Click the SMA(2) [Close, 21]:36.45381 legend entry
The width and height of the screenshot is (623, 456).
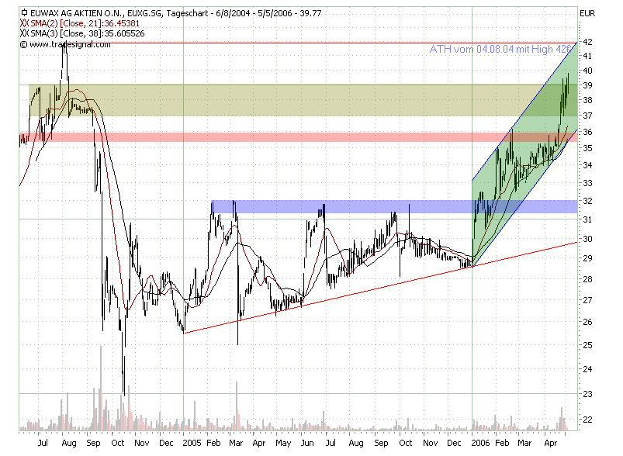[x=85, y=23]
